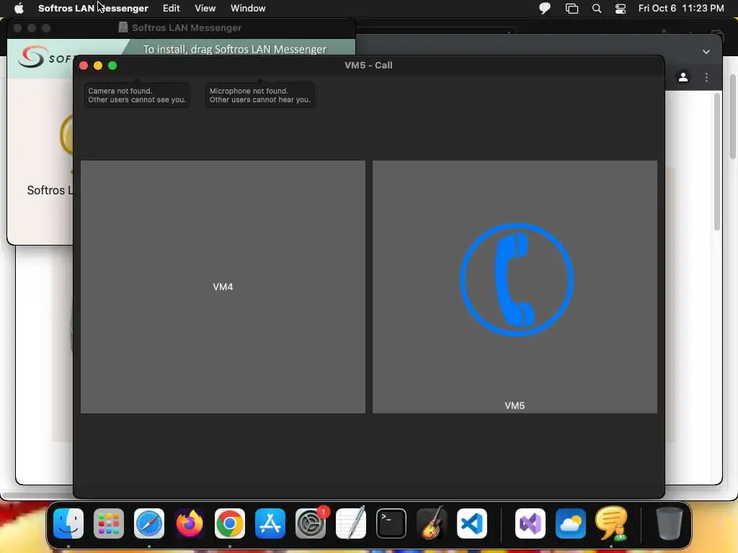
Task: Open the Edit menu
Action: 172,8
